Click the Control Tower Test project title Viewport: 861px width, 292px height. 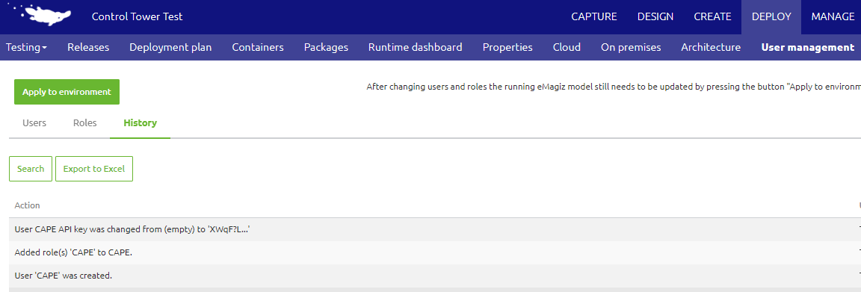click(x=138, y=16)
